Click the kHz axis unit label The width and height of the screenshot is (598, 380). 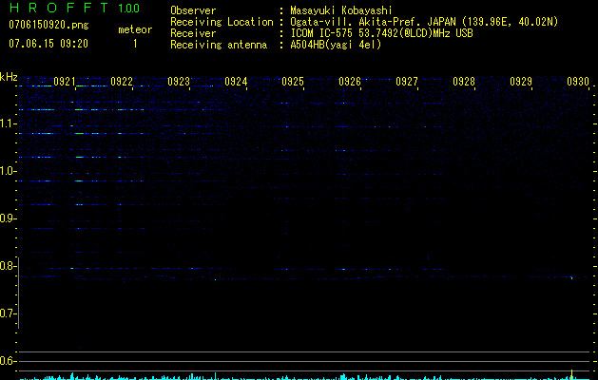tap(9, 77)
